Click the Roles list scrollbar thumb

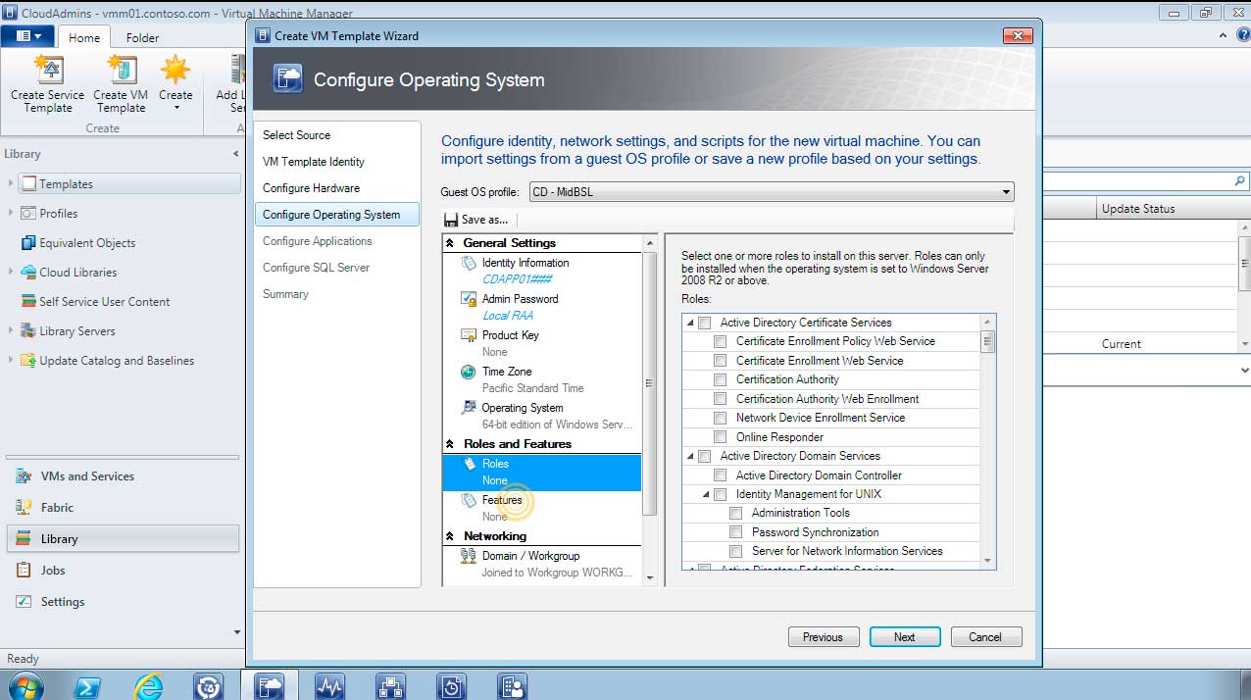(988, 342)
